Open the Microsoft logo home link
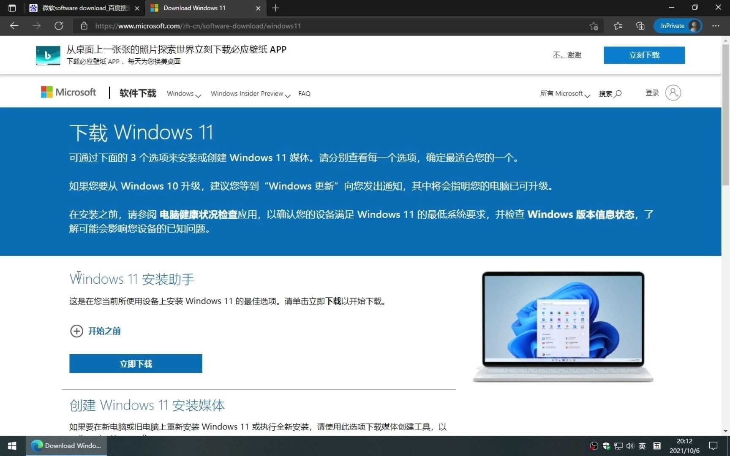This screenshot has height=456, width=730. point(68,92)
